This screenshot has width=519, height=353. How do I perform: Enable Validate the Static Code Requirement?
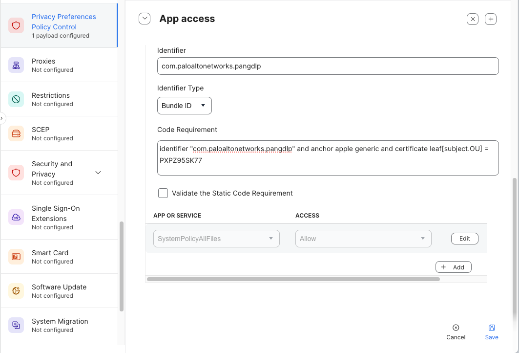point(163,193)
